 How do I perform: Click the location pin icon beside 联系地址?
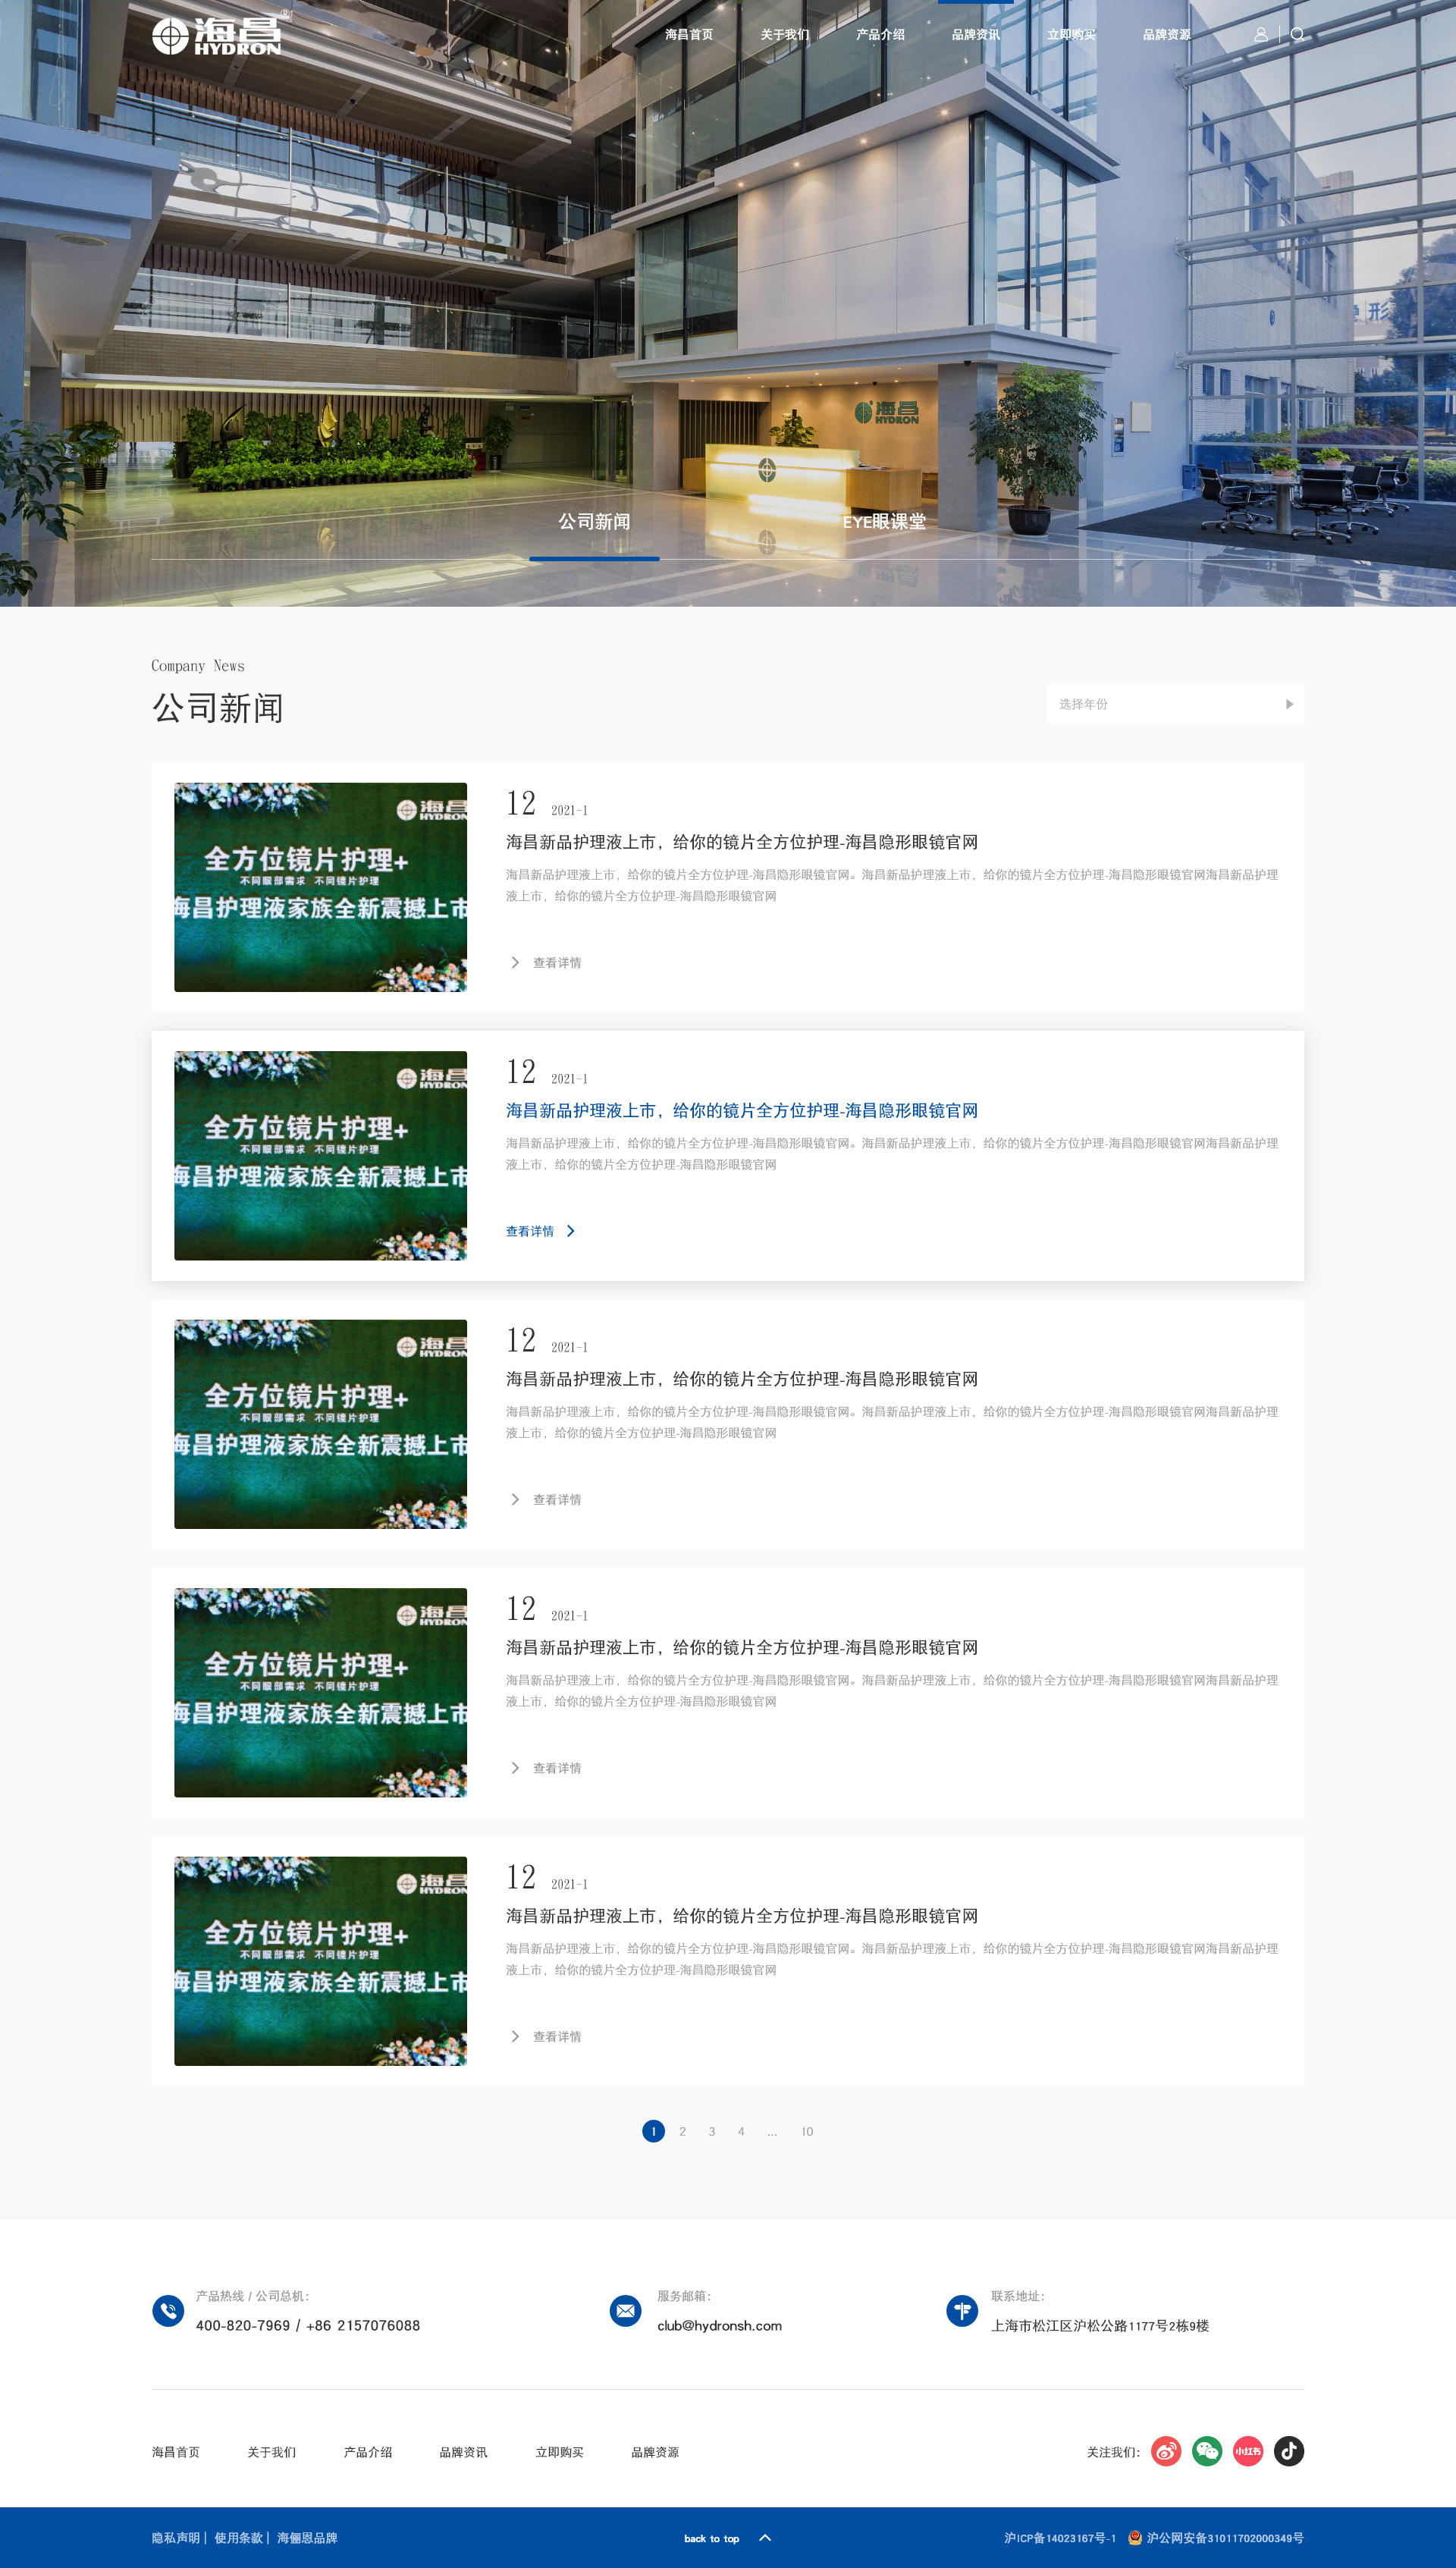pyautogui.click(x=961, y=2311)
